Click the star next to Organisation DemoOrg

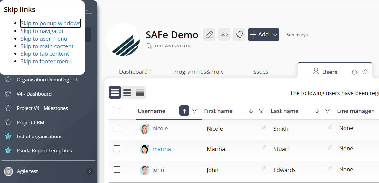point(8,79)
